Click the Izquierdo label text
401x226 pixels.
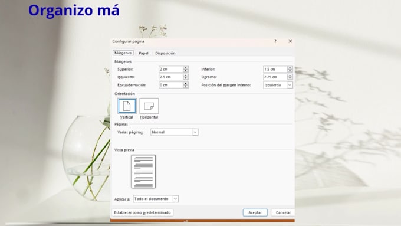coord(126,77)
